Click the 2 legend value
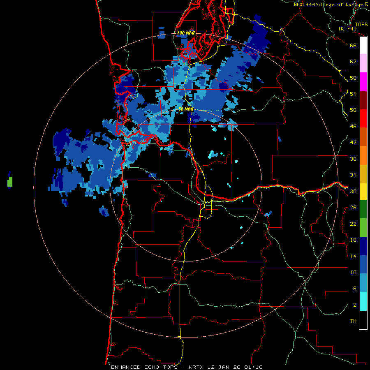The height and width of the screenshot is (370, 370). (x=355, y=305)
